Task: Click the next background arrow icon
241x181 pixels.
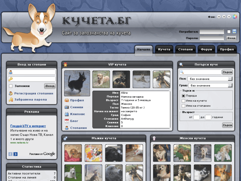Action: pyautogui.click(x=224, y=17)
